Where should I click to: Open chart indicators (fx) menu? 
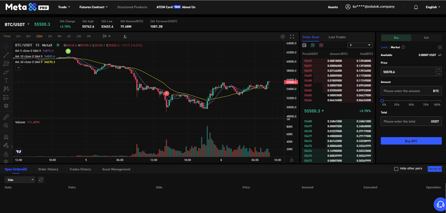point(125,37)
